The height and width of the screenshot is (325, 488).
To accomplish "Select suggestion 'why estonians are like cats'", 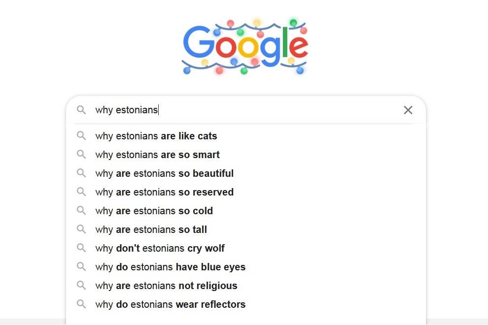I will (x=246, y=136).
